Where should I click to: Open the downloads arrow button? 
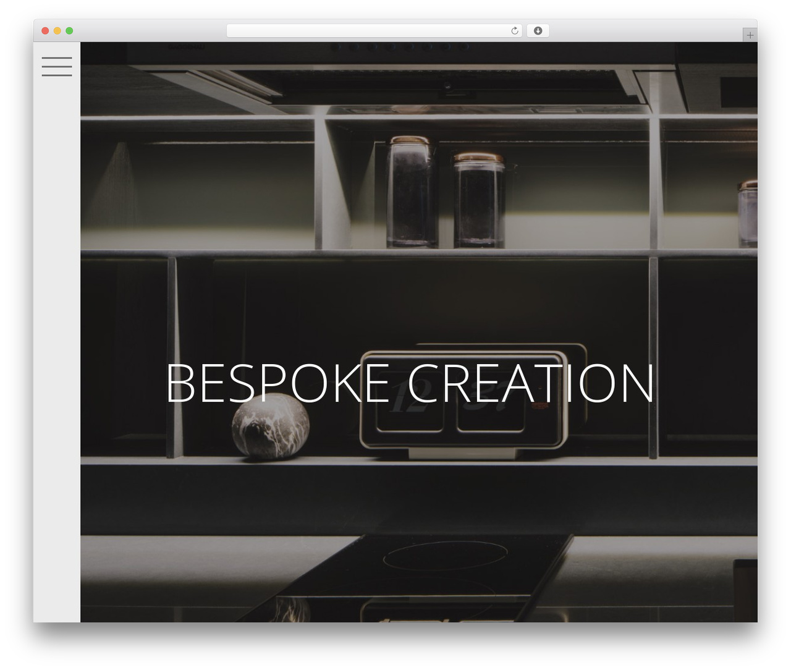pyautogui.click(x=538, y=31)
